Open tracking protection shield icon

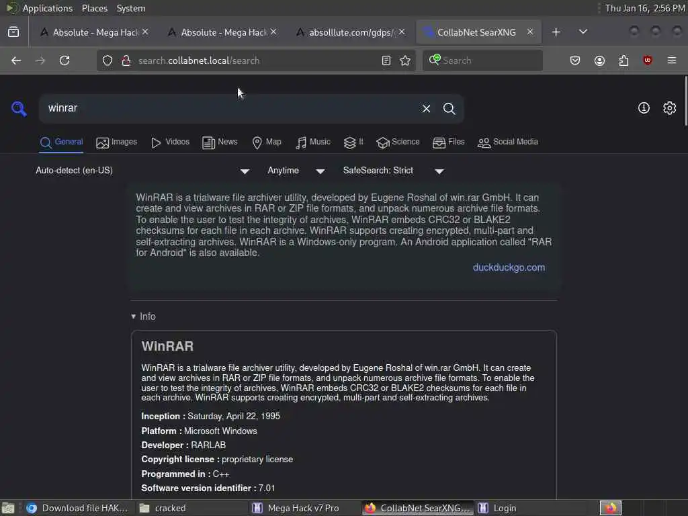pyautogui.click(x=107, y=60)
